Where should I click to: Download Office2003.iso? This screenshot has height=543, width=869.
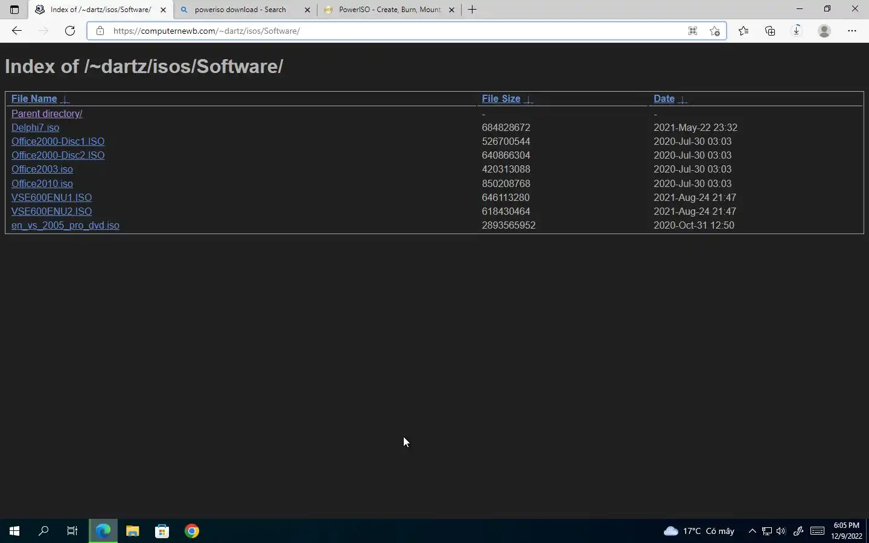42,169
